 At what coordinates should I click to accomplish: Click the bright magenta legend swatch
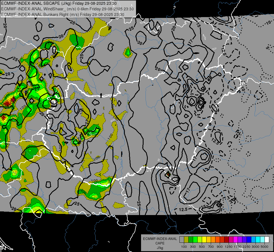pyautogui.click(x=236, y=240)
